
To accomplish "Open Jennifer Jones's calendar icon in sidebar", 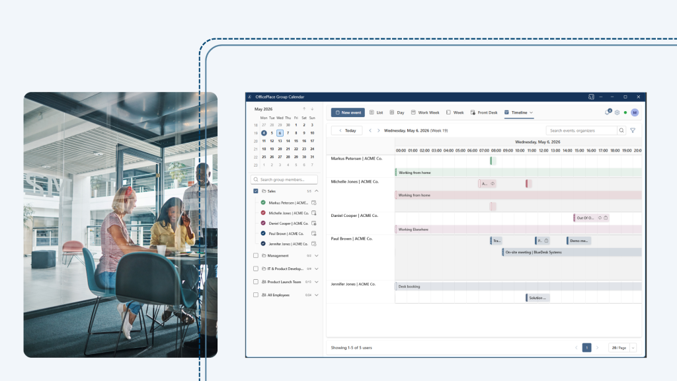I will click(x=314, y=244).
